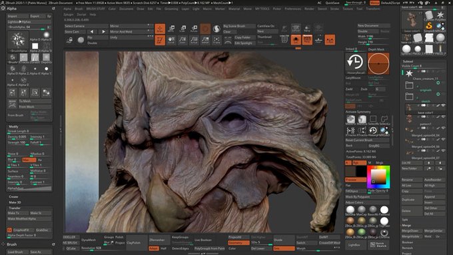Click the Actual size icon
Viewport: 453px width, 255px height.
[x=194, y=40]
